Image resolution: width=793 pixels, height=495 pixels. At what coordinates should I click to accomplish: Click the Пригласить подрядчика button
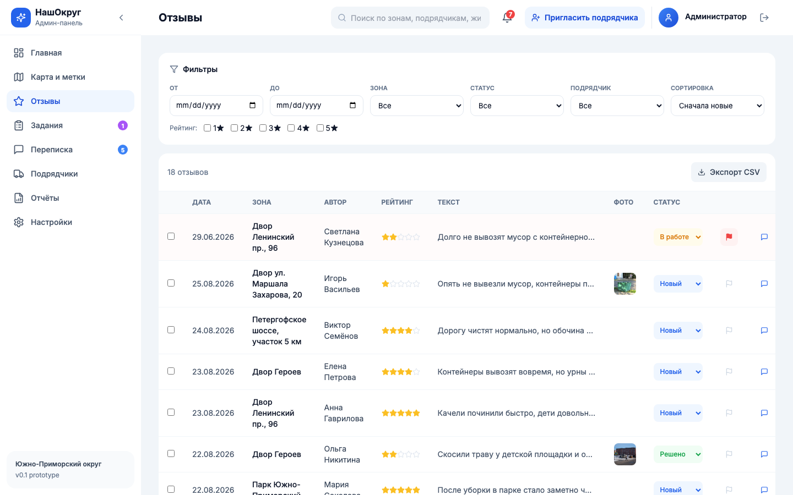(585, 18)
